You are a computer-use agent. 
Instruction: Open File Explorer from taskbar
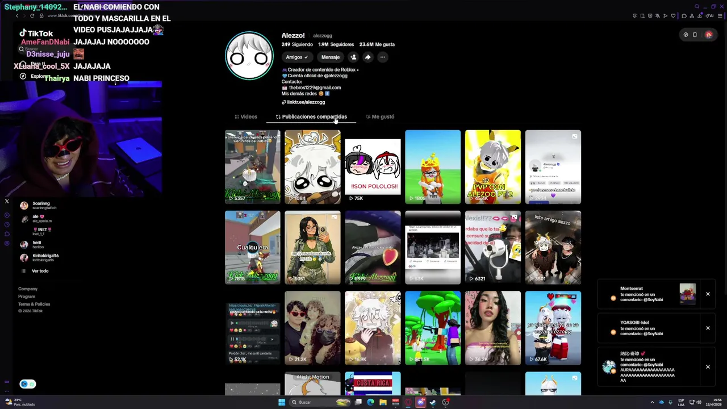point(383,402)
